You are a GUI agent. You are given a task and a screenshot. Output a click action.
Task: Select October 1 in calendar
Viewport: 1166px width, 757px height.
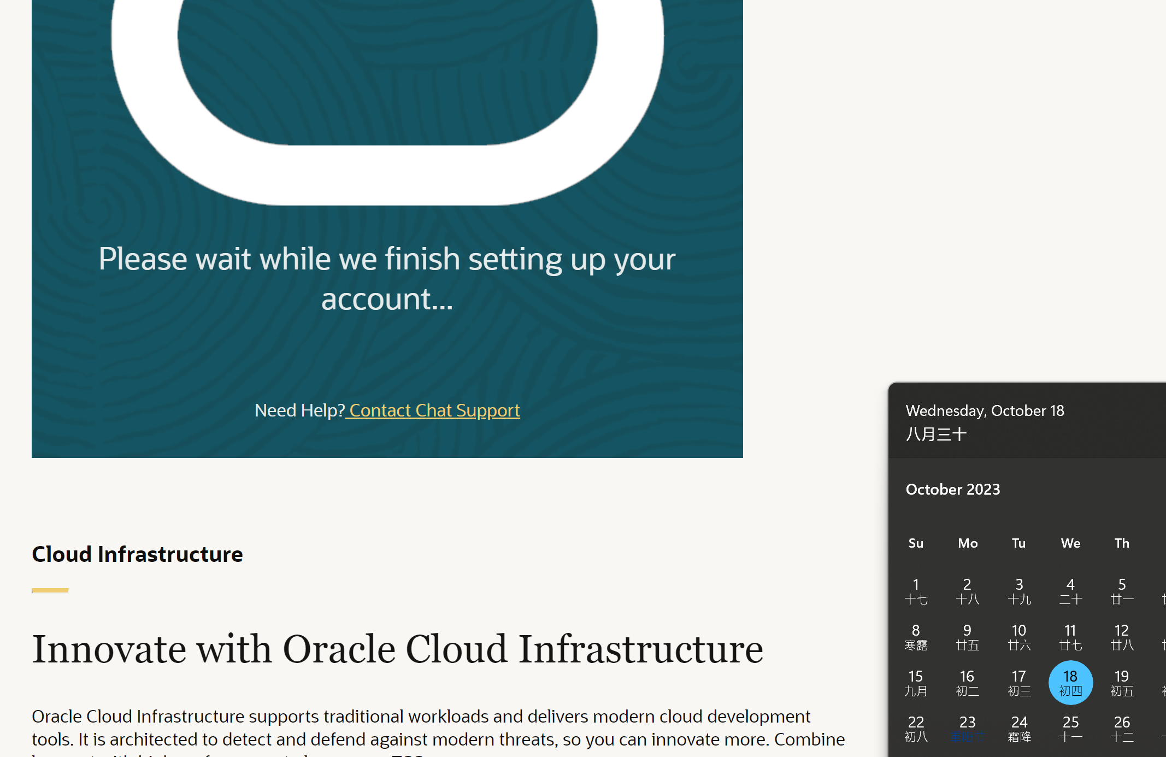tap(916, 591)
